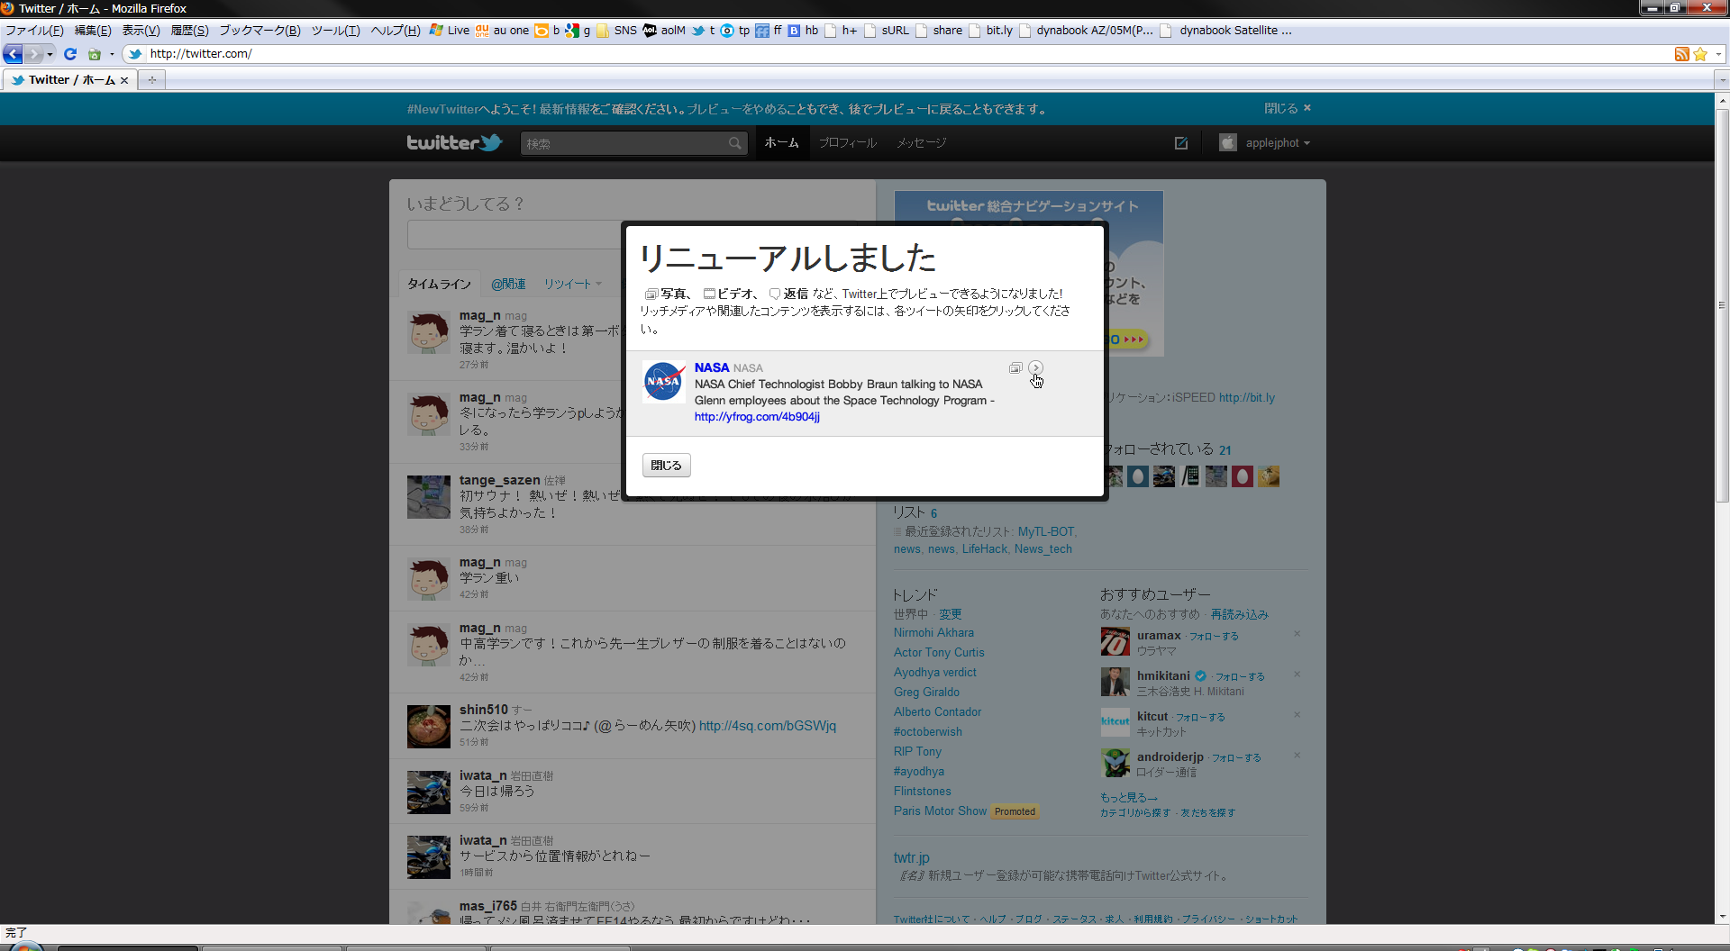Open the 編集(E) menu
This screenshot has width=1730, height=951.
tap(93, 31)
